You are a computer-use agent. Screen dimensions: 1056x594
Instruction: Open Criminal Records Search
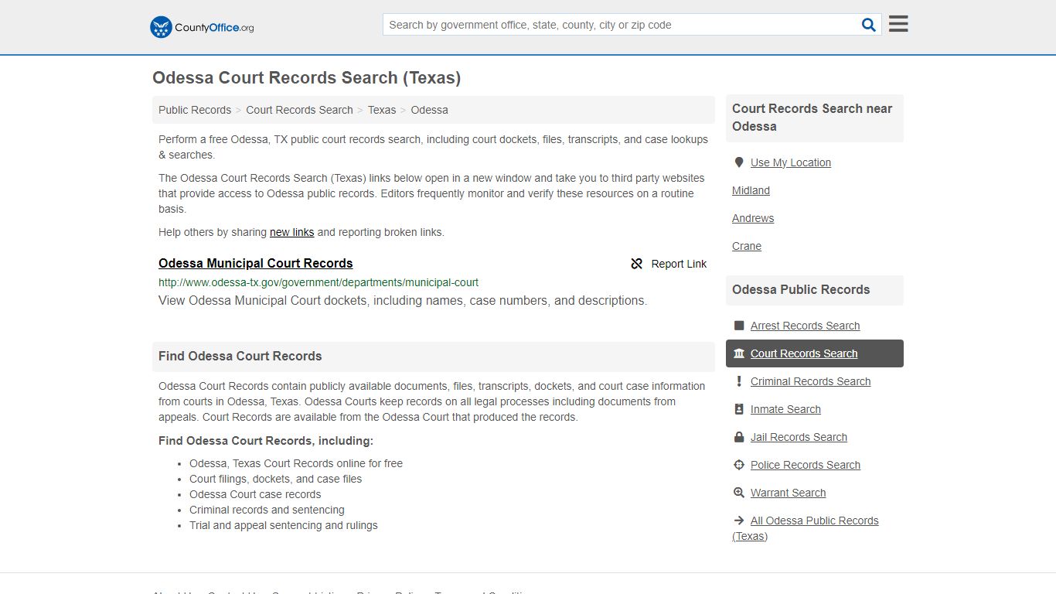click(810, 381)
